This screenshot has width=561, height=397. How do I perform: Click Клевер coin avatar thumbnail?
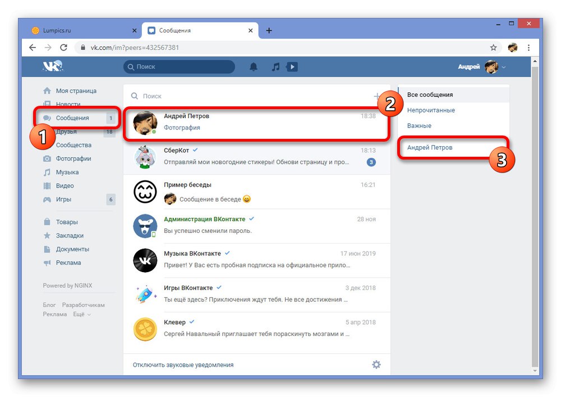[145, 329]
